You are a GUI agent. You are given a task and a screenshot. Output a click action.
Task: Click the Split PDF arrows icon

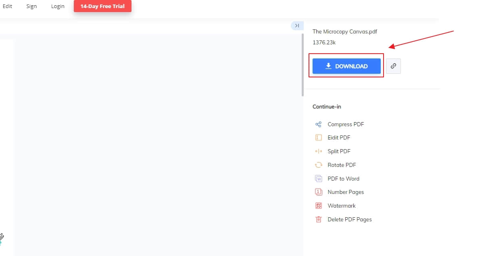tap(318, 151)
